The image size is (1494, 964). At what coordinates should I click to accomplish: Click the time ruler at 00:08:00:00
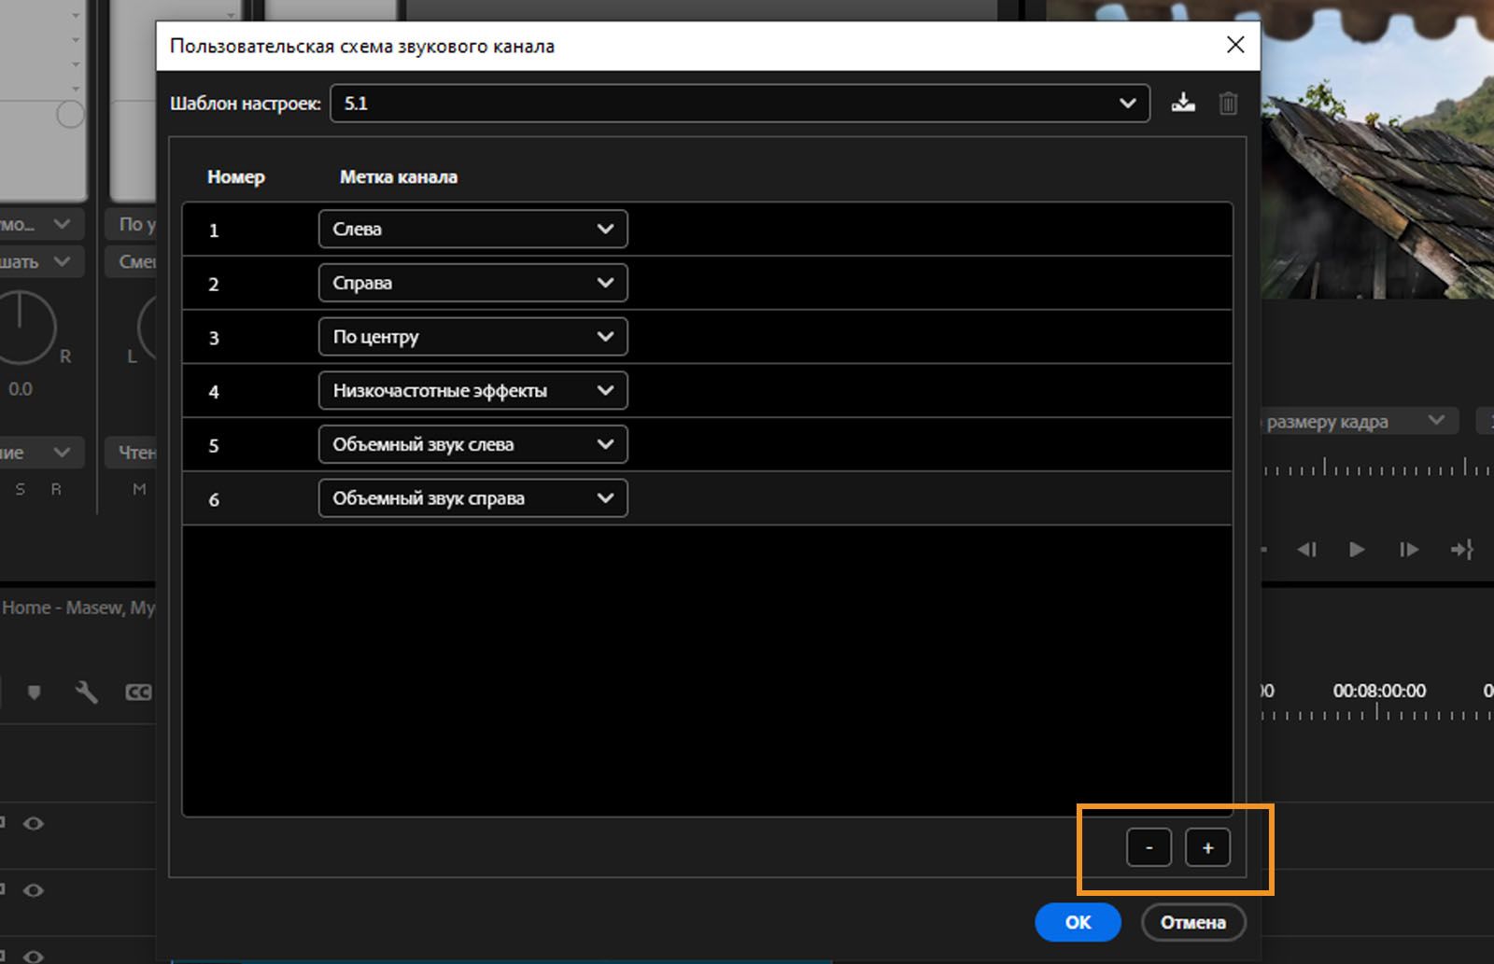(1379, 692)
